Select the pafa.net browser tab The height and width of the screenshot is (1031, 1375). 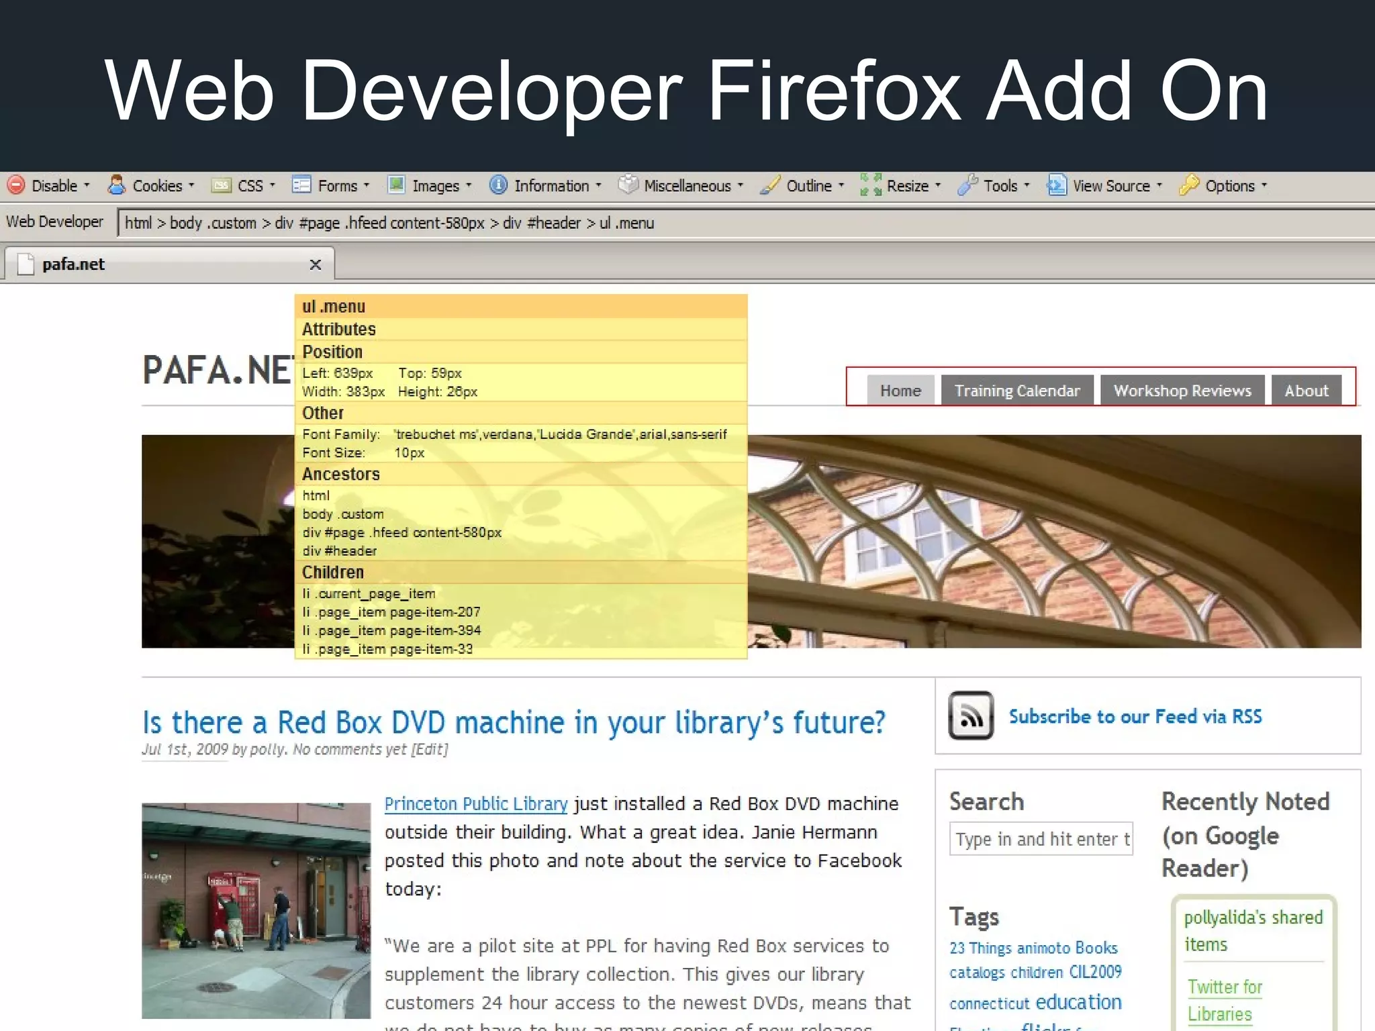click(x=169, y=264)
